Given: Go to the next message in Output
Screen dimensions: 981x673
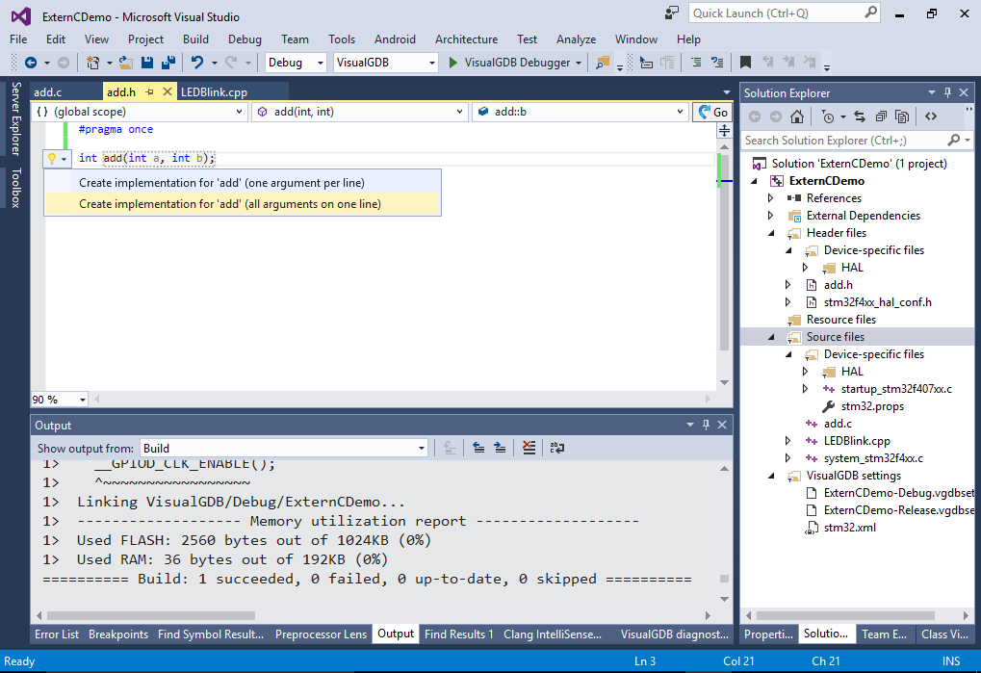Looking at the screenshot, I should pyautogui.click(x=500, y=448).
